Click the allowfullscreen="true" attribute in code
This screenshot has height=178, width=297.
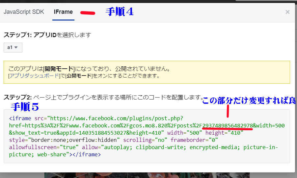pos(44,147)
